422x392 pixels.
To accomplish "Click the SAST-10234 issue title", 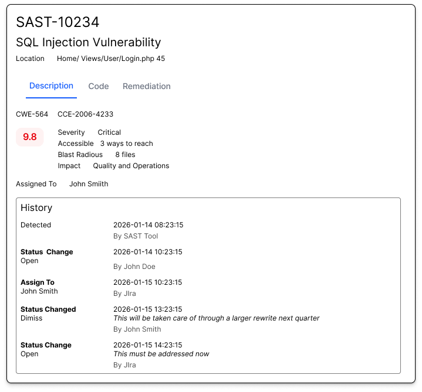I will (58, 22).
